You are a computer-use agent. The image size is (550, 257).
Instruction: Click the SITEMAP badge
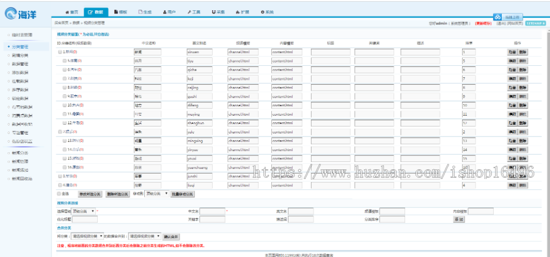tap(535, 23)
